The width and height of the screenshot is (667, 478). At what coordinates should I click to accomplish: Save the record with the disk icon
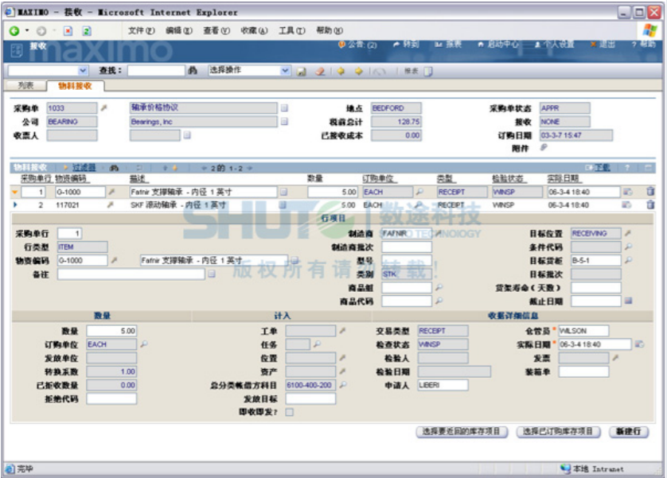302,71
